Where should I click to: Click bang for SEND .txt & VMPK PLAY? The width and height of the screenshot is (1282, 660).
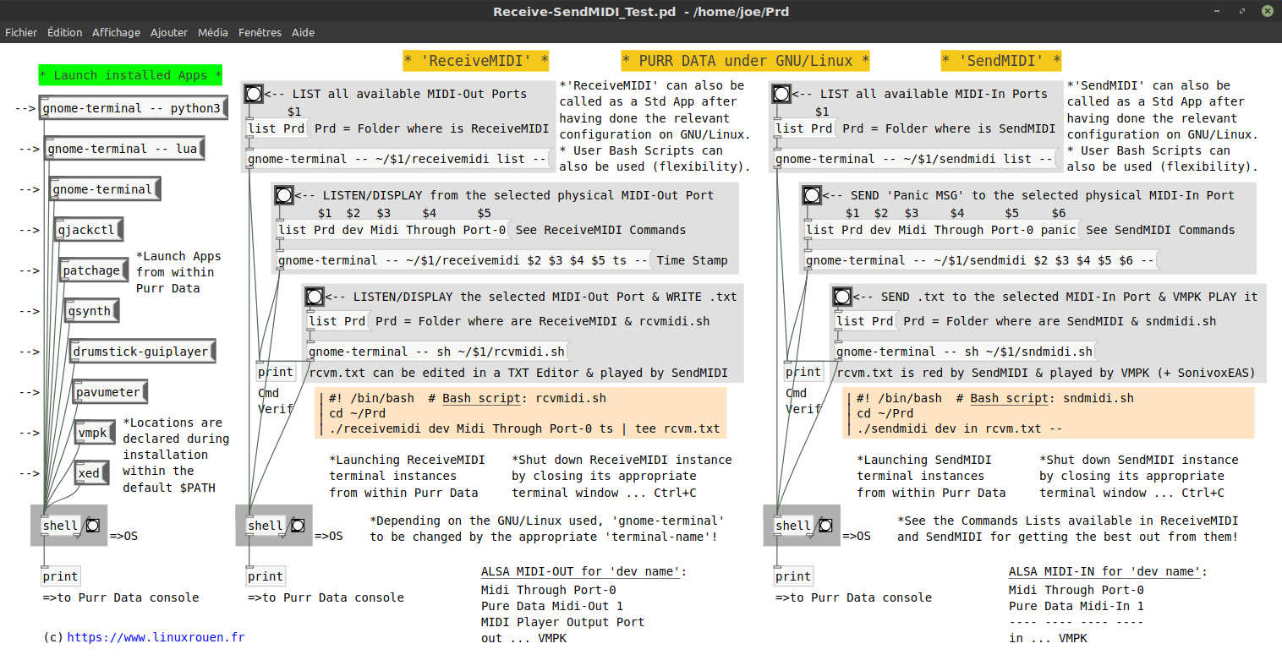coord(842,297)
